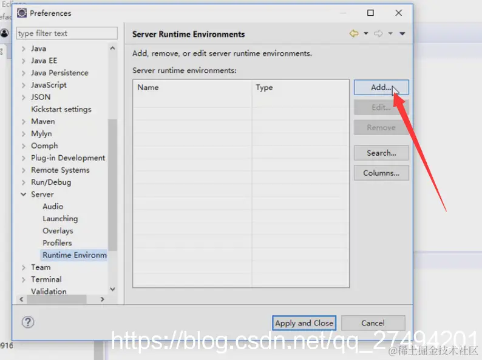Click the horizontal scrollbar thumb
The height and width of the screenshot is (360, 482).
pyautogui.click(x=56, y=299)
